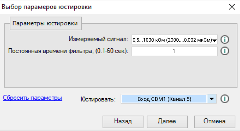Click the Юстировать label text
Viewport: 240px width, 131px height.
pyautogui.click(x=98, y=99)
